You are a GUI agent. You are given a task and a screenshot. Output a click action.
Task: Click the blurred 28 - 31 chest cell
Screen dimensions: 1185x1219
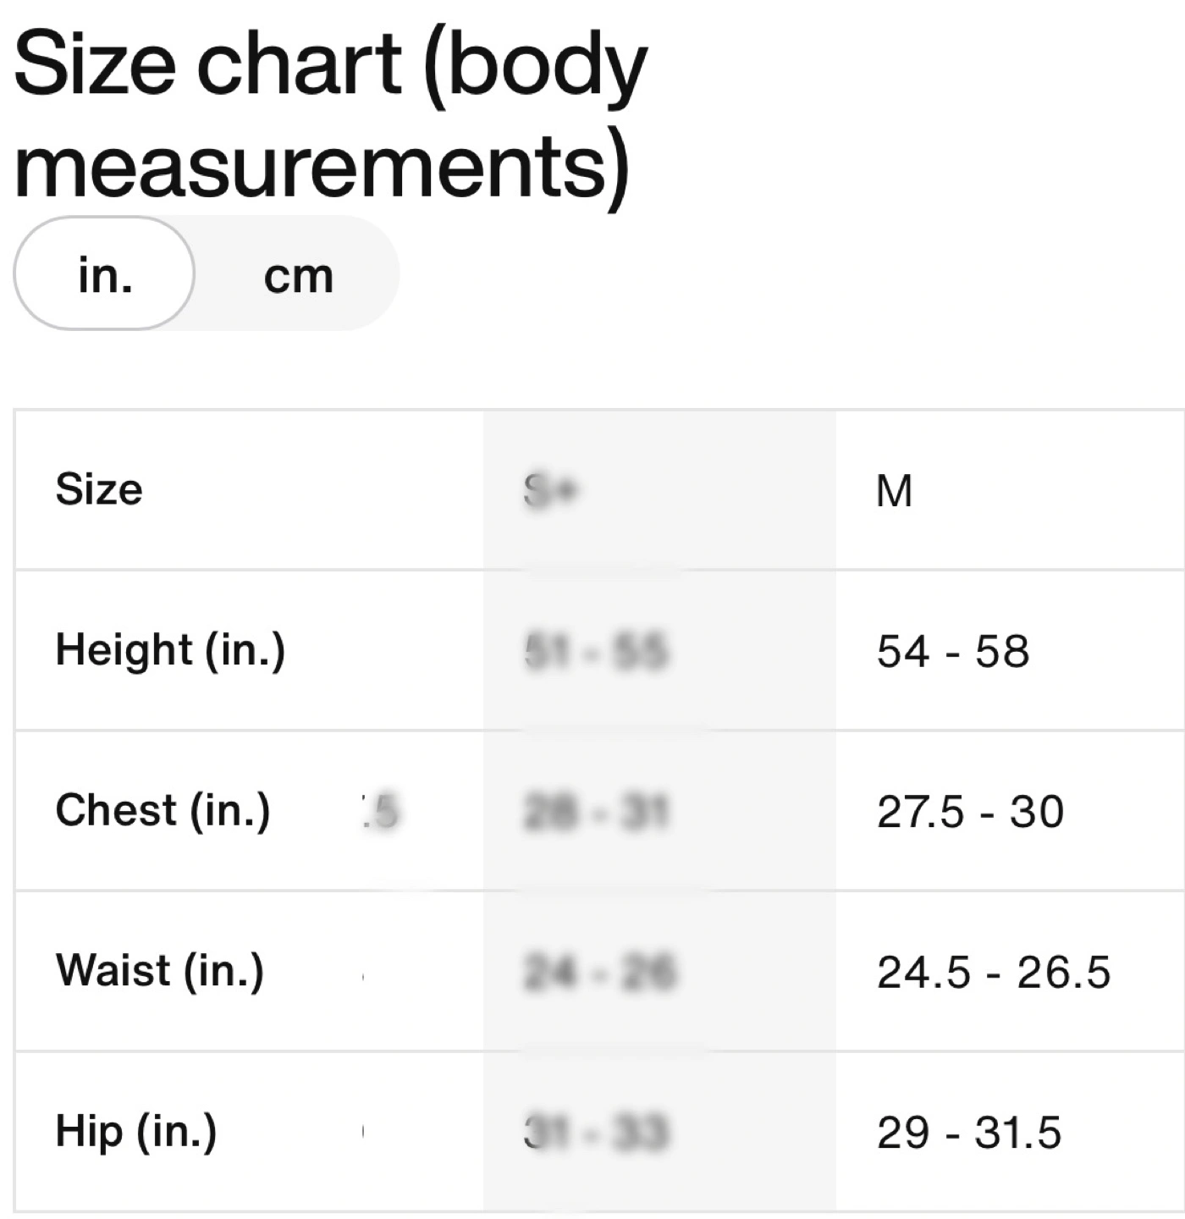coord(596,812)
